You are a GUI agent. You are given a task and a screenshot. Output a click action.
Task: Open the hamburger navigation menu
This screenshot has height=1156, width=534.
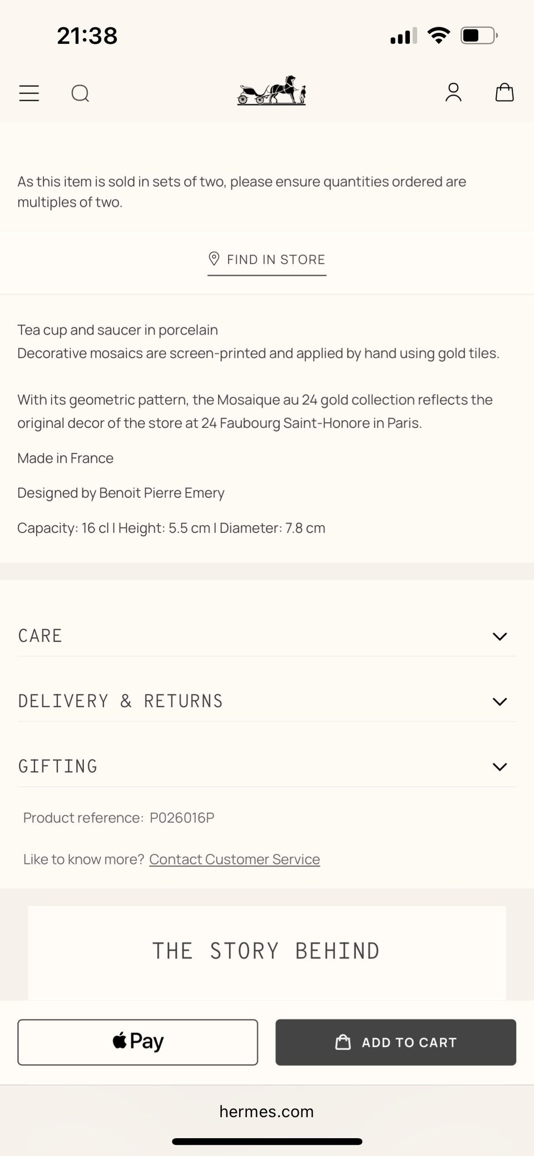click(x=29, y=93)
